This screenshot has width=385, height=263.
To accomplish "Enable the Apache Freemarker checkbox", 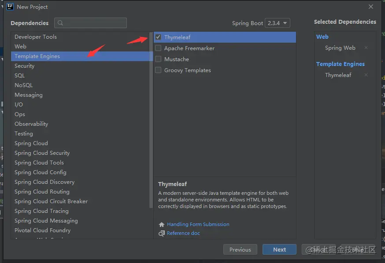I will (x=158, y=48).
